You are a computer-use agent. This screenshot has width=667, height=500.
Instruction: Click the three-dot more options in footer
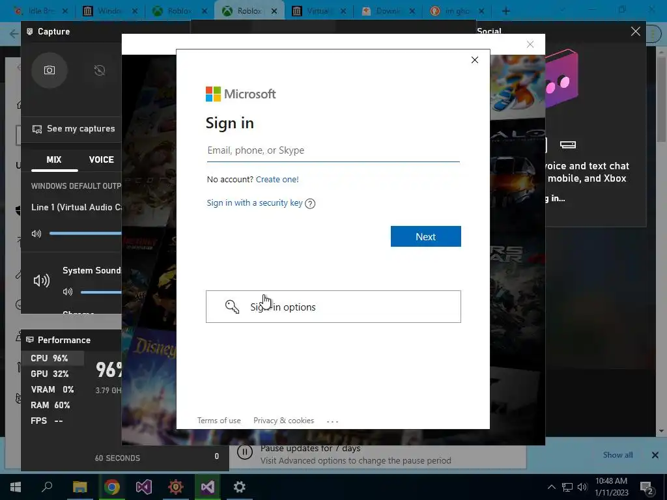coord(332,421)
